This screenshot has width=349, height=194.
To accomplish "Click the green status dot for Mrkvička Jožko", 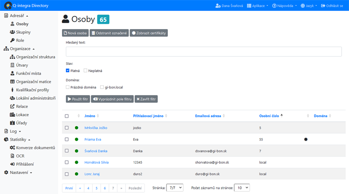I will [77, 127].
